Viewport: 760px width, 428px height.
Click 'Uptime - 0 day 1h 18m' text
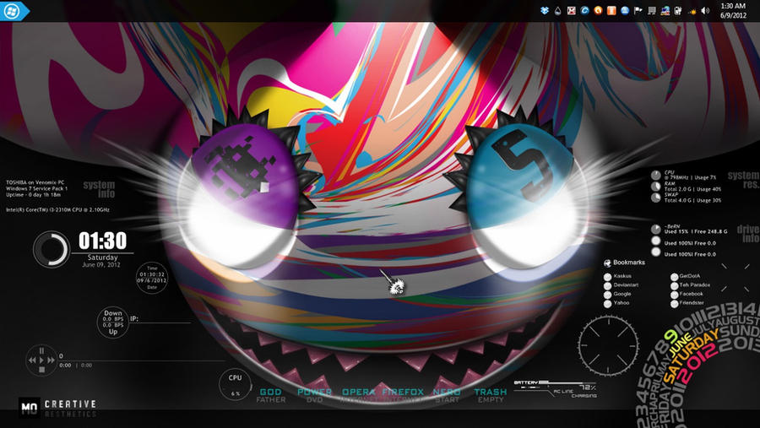click(33, 194)
